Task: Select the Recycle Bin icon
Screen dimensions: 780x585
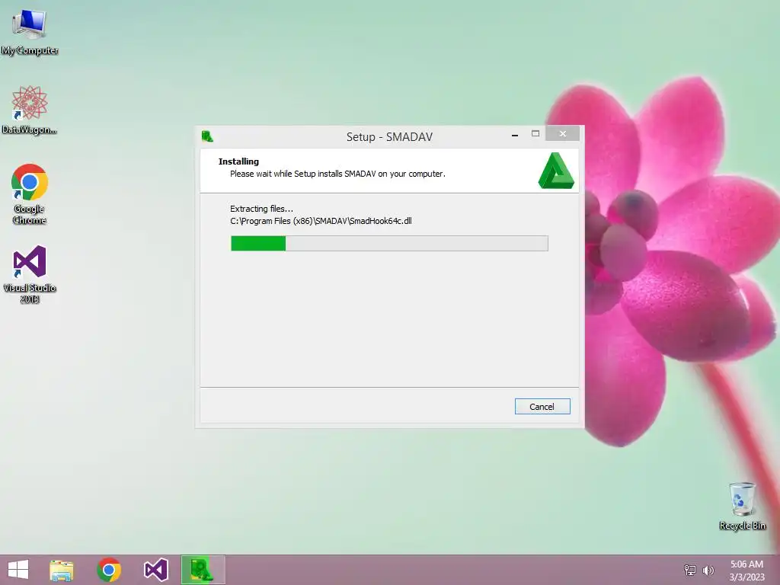Action: [x=742, y=506]
